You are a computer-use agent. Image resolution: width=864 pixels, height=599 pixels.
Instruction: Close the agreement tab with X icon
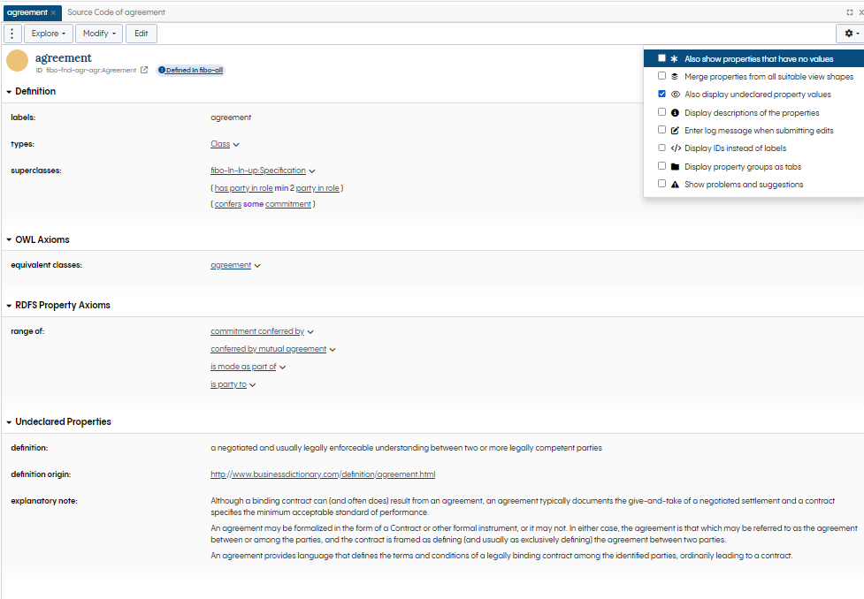[53, 12]
